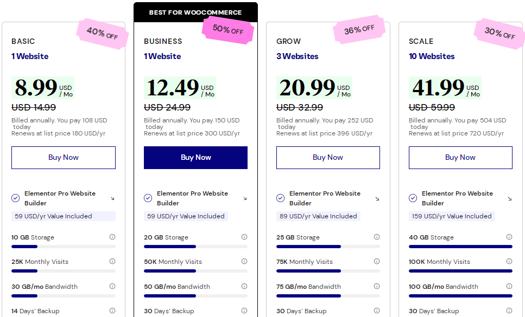Click the 89 USD/yr Value Included badge
The image size is (525, 317).
point(318,216)
